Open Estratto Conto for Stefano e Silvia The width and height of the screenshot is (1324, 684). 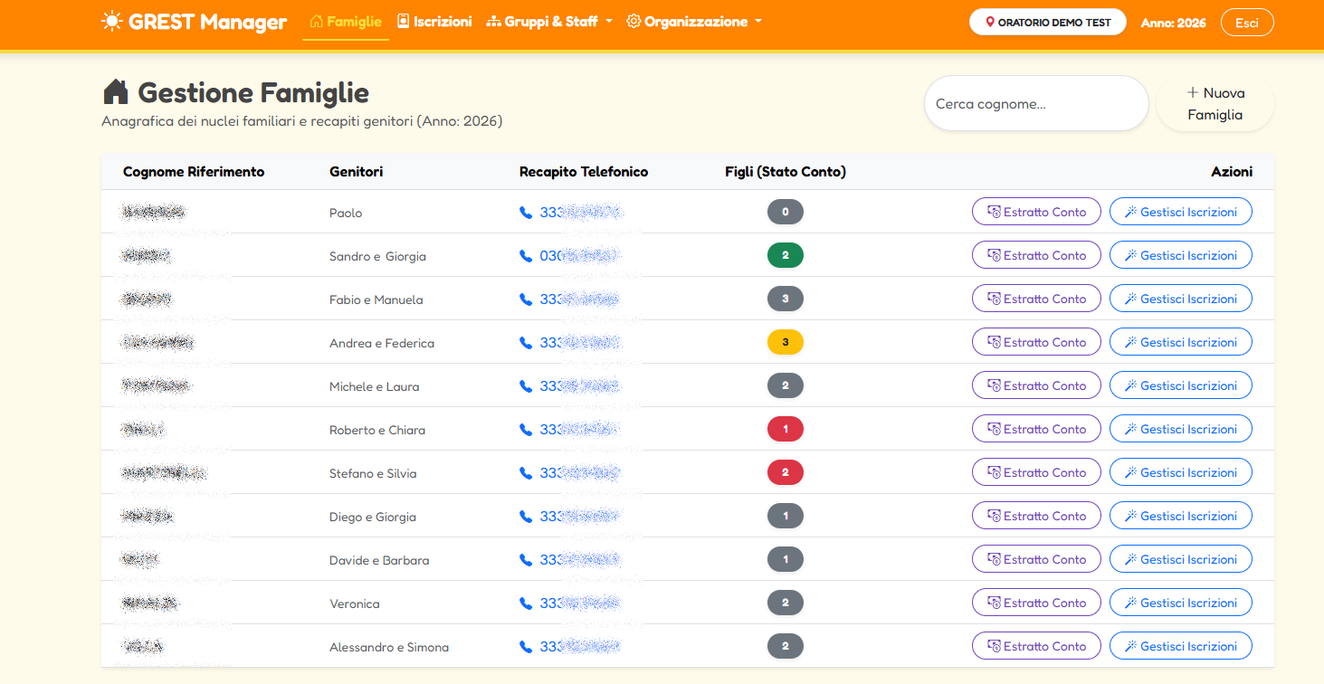click(x=1036, y=472)
